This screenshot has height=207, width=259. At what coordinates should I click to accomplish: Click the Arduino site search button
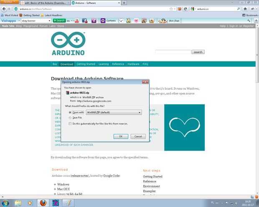[198, 52]
